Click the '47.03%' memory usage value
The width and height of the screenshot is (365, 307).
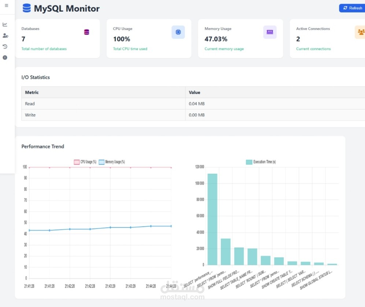pos(216,39)
